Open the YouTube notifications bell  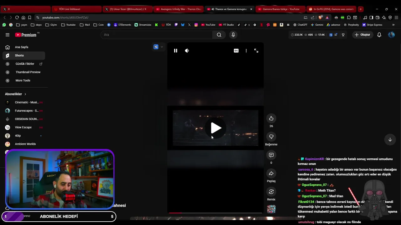[379, 35]
